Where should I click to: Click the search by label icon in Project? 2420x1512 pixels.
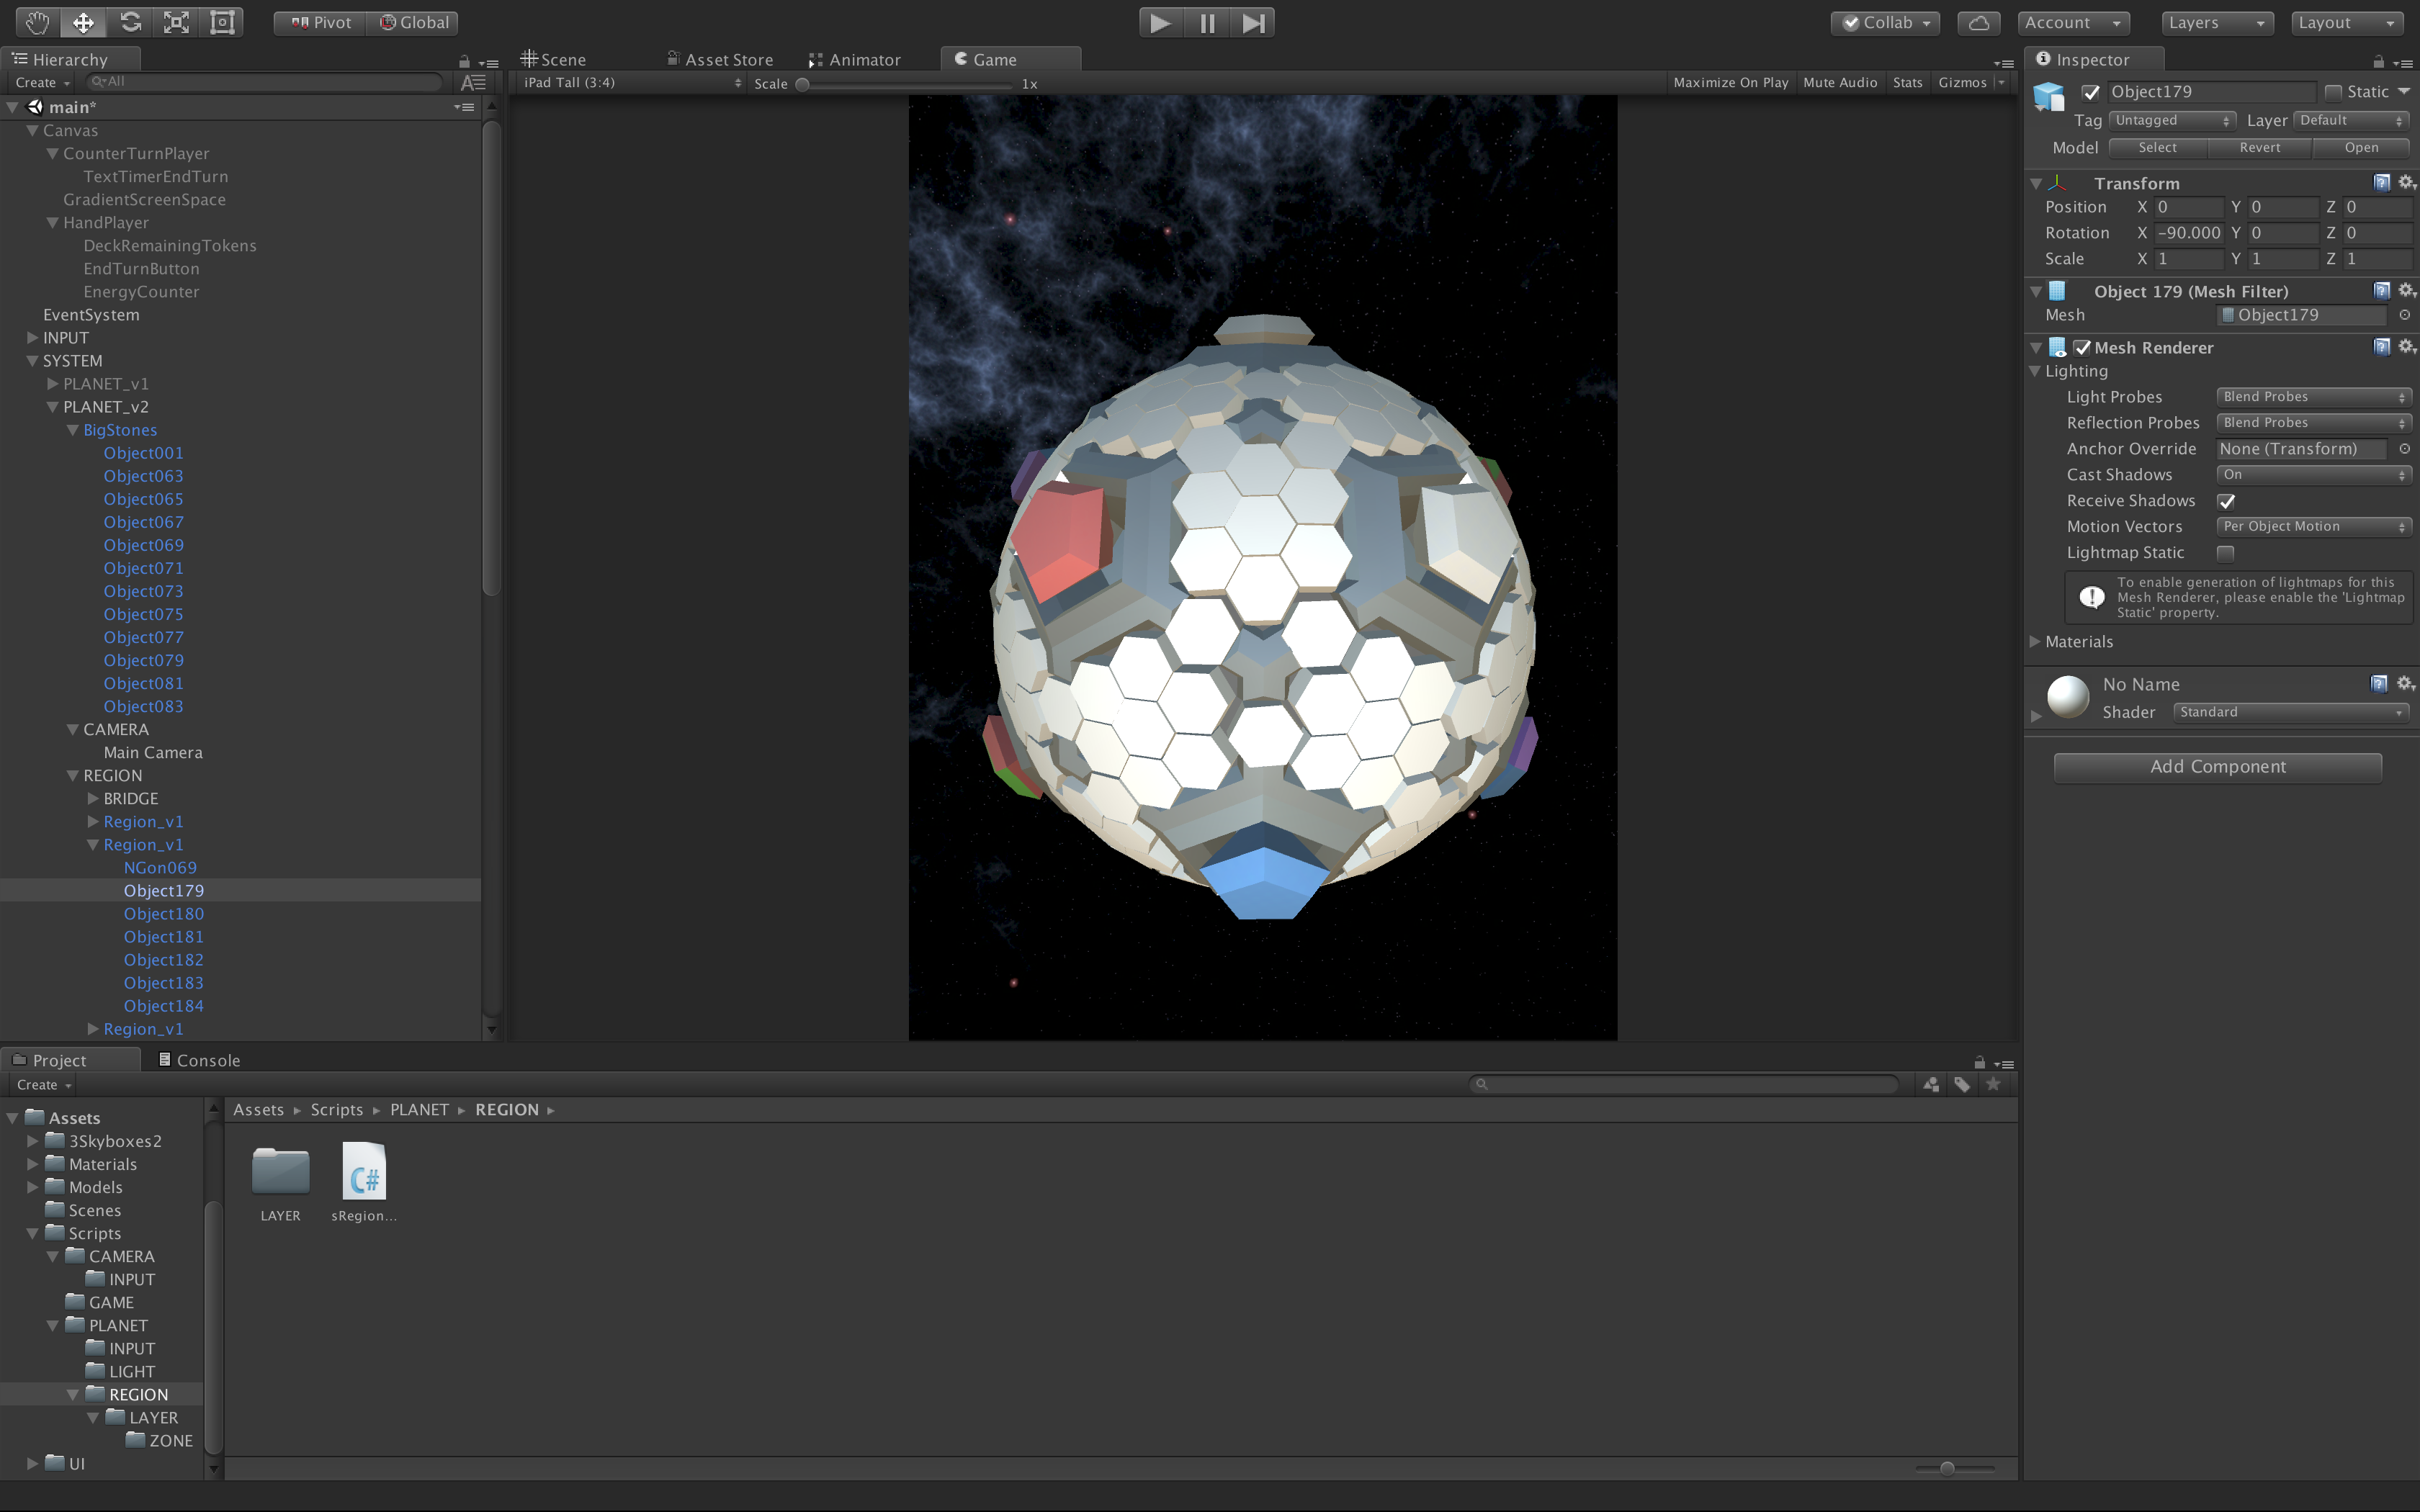coord(1962,1084)
